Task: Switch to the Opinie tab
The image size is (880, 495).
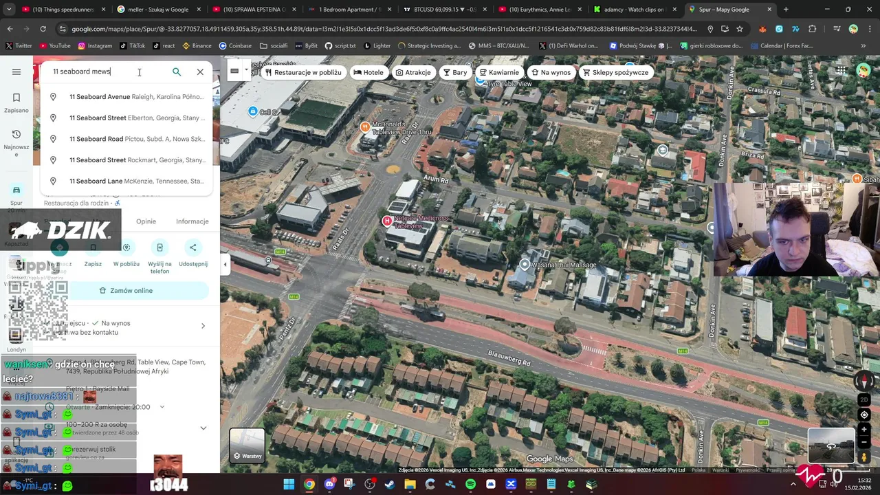Action: coord(146,221)
